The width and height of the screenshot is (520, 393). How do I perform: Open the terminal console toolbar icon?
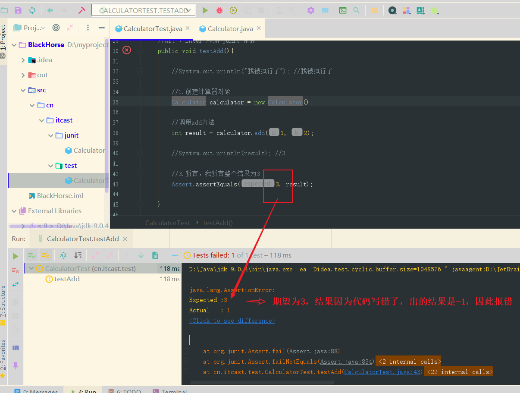343,10
